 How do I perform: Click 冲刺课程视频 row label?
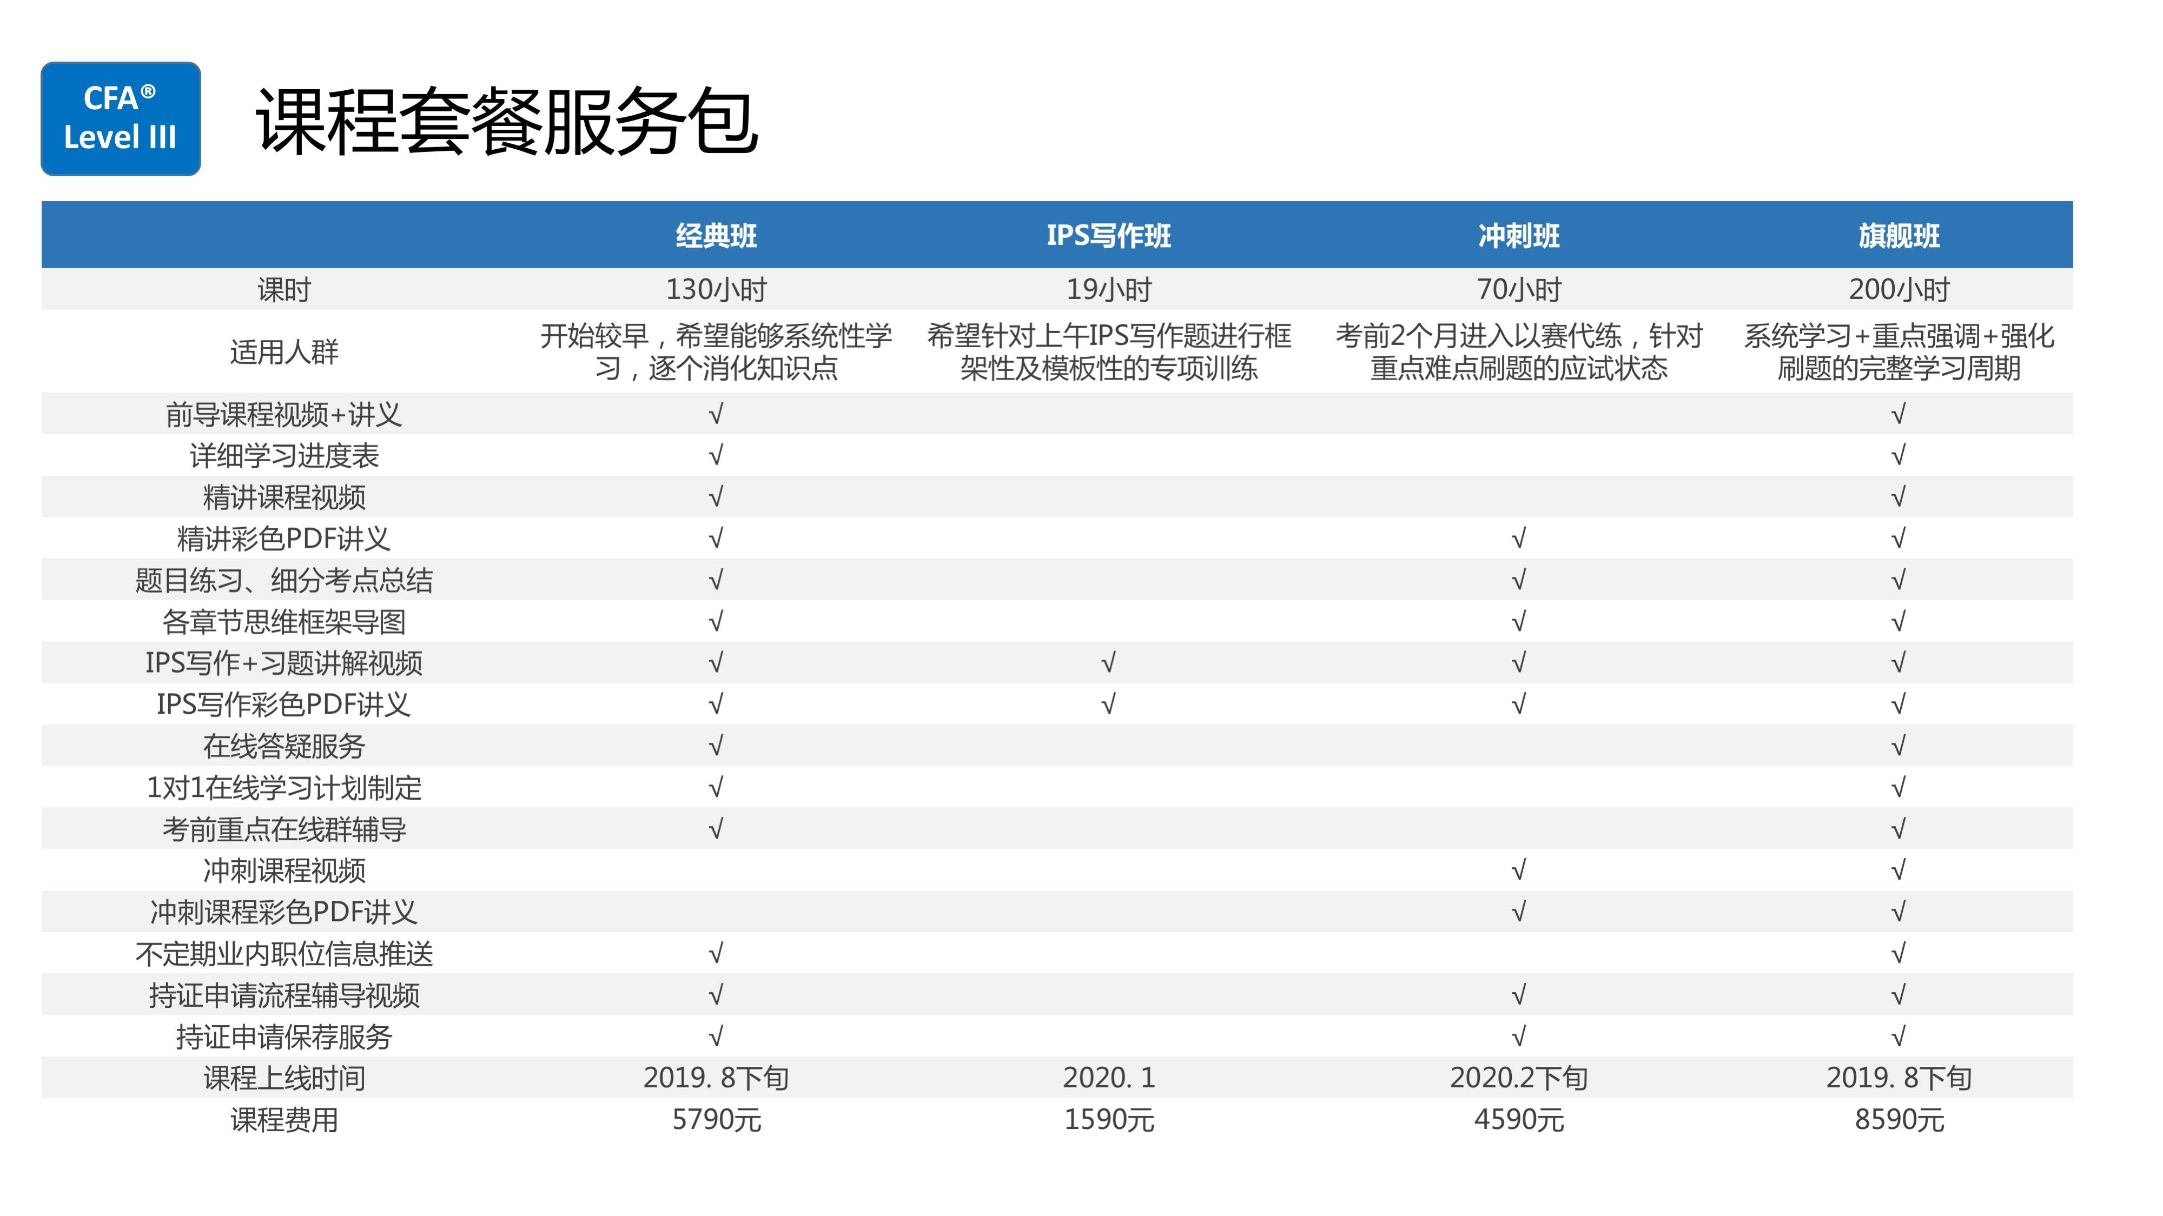[x=284, y=871]
